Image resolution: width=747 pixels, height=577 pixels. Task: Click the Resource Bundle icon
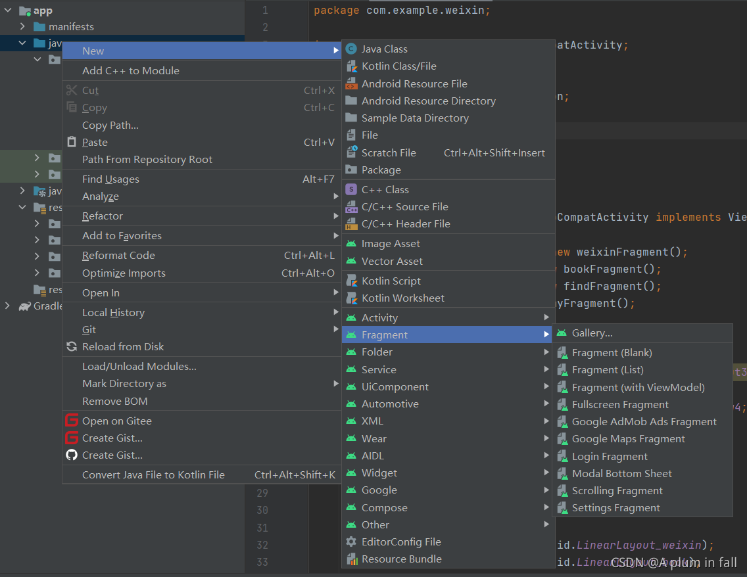coord(351,559)
